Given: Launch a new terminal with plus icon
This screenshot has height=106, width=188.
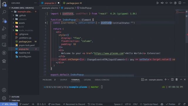Looking at the screenshot, I should pyautogui.click(x=165, y=79).
